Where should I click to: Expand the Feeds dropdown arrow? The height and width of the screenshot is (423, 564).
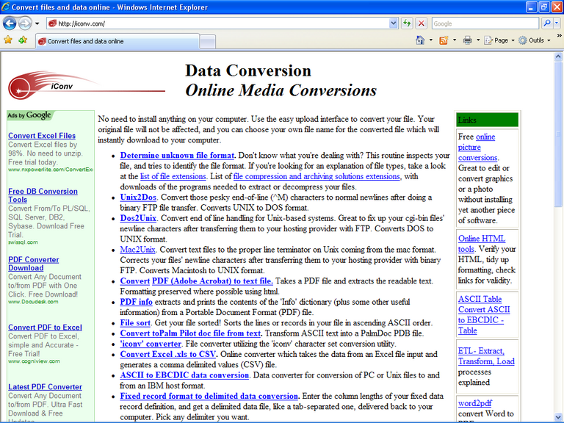(455, 40)
